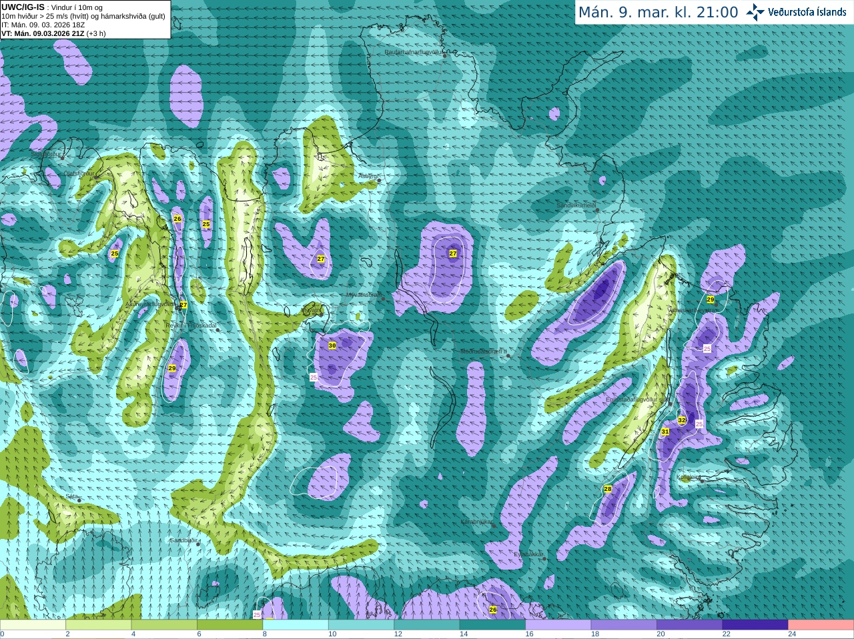Click the Sandvíkurheiði station label
The image size is (854, 639).
tap(576, 205)
